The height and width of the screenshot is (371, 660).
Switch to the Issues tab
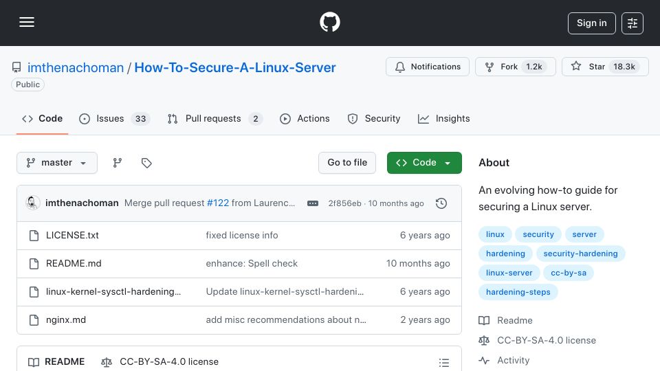point(114,119)
